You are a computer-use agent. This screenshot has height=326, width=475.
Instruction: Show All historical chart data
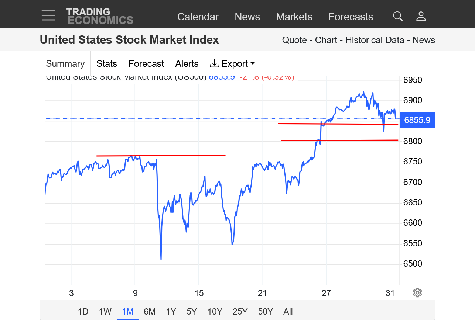(288, 312)
